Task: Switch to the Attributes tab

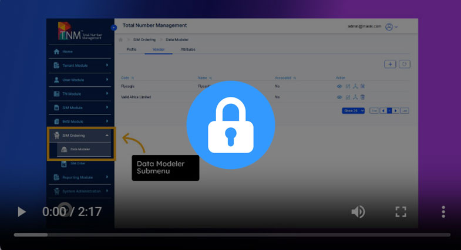Action: 188,49
